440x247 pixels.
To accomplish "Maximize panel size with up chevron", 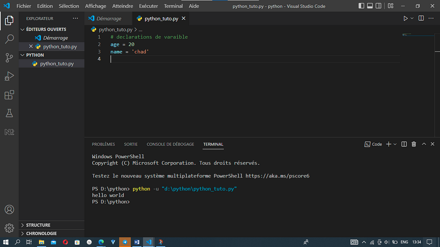I will [x=424, y=144].
